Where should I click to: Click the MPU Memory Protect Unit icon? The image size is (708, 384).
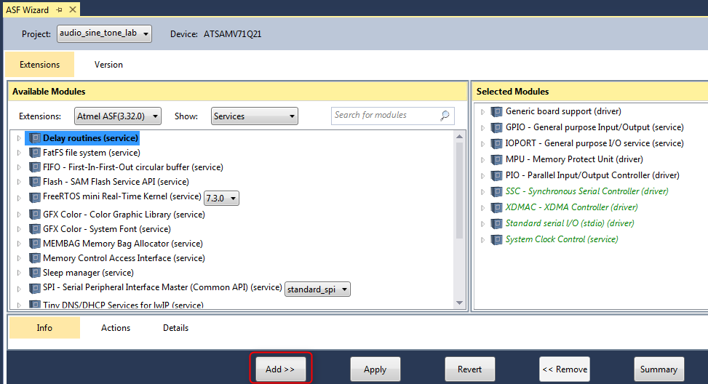click(x=496, y=159)
